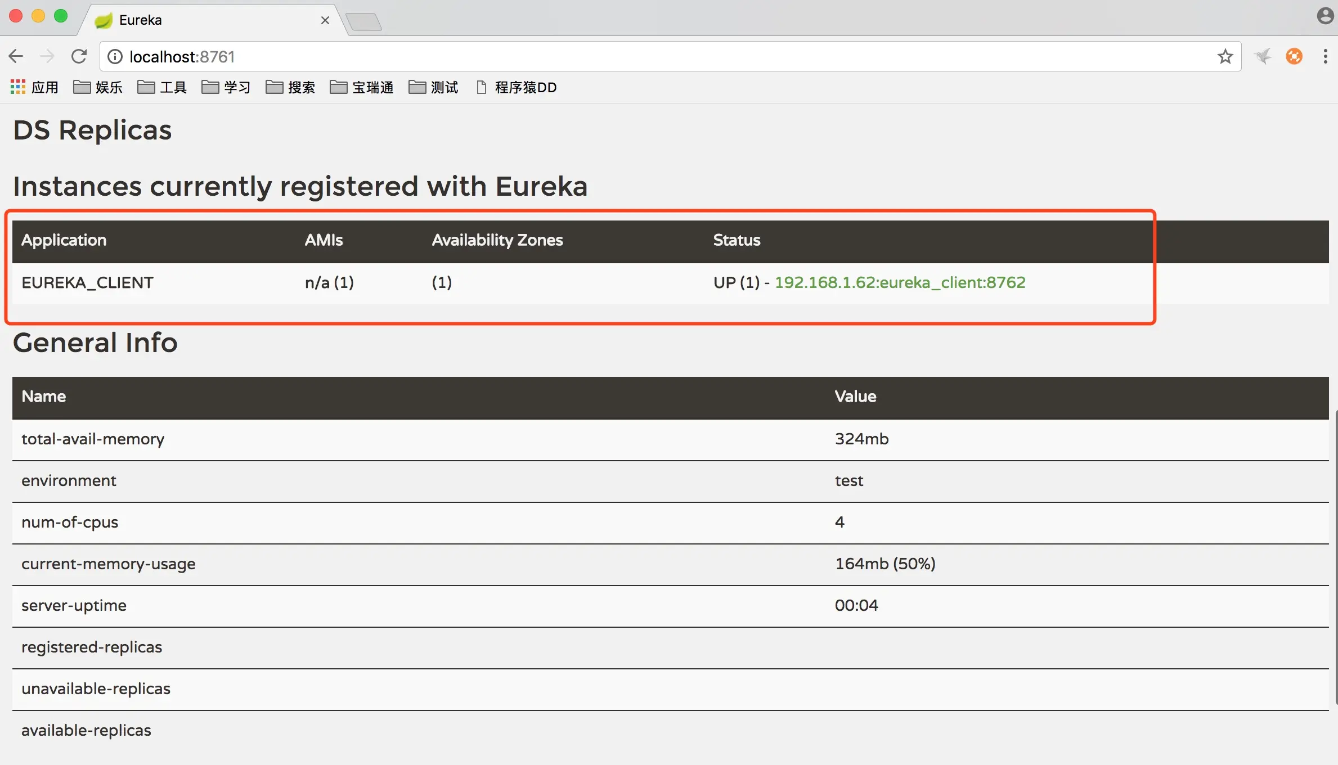Open the 应用 apps shortcut

click(34, 87)
